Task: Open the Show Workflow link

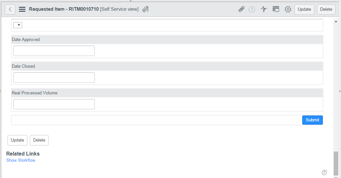Action: tap(21, 160)
